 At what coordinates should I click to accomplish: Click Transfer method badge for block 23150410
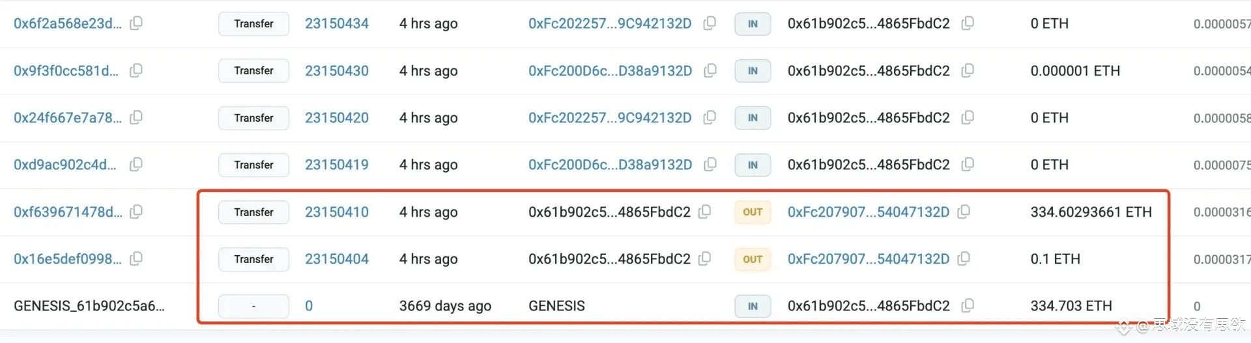[x=253, y=212]
